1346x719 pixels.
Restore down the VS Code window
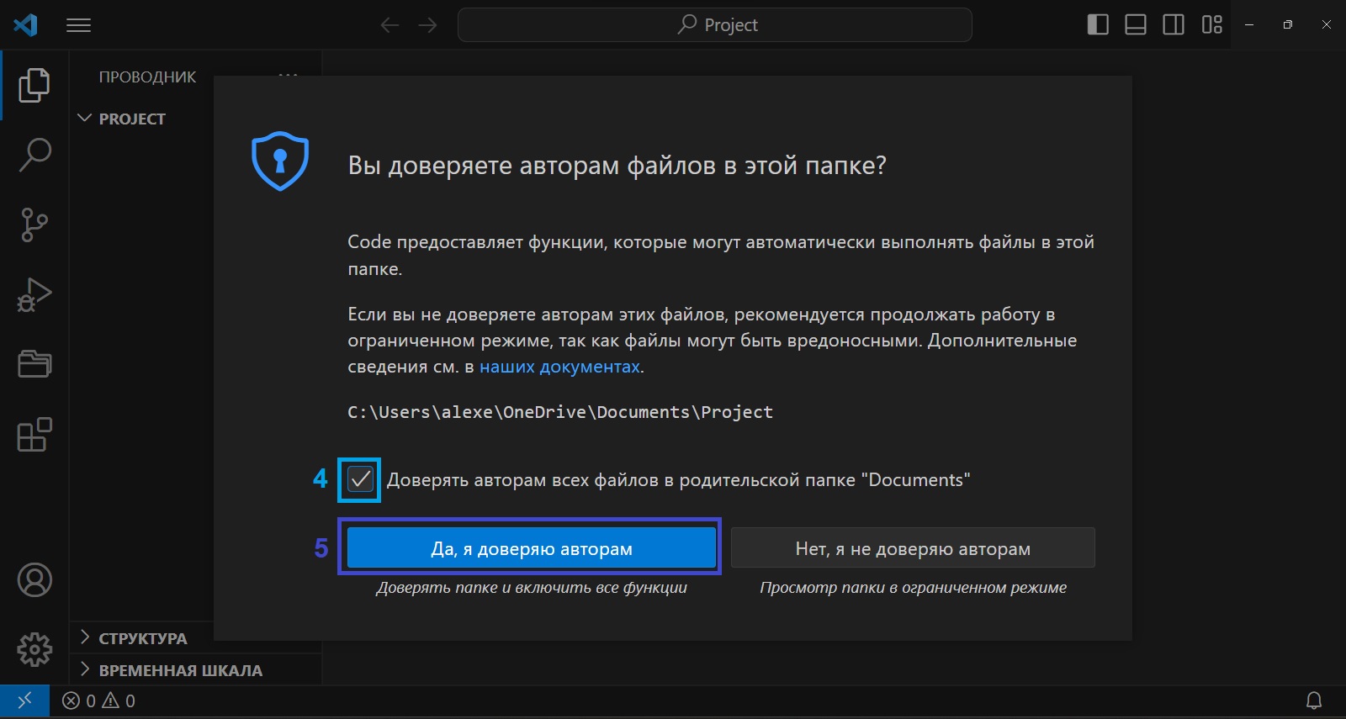1287,24
